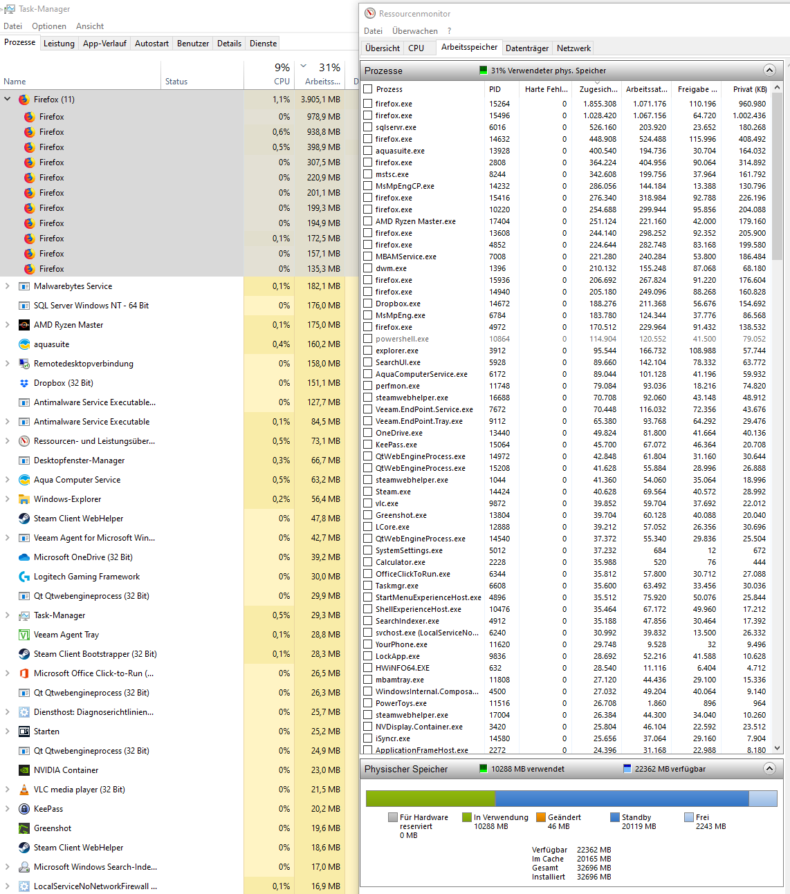Switch to the Autostart tab
790x894 pixels.
pyautogui.click(x=151, y=44)
